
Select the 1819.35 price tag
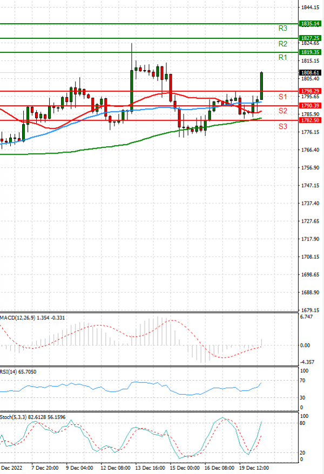310,52
